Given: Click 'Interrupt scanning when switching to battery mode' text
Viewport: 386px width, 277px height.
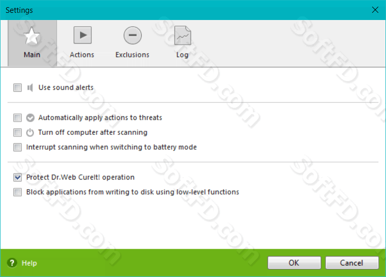Looking at the screenshot, I should click(x=111, y=147).
